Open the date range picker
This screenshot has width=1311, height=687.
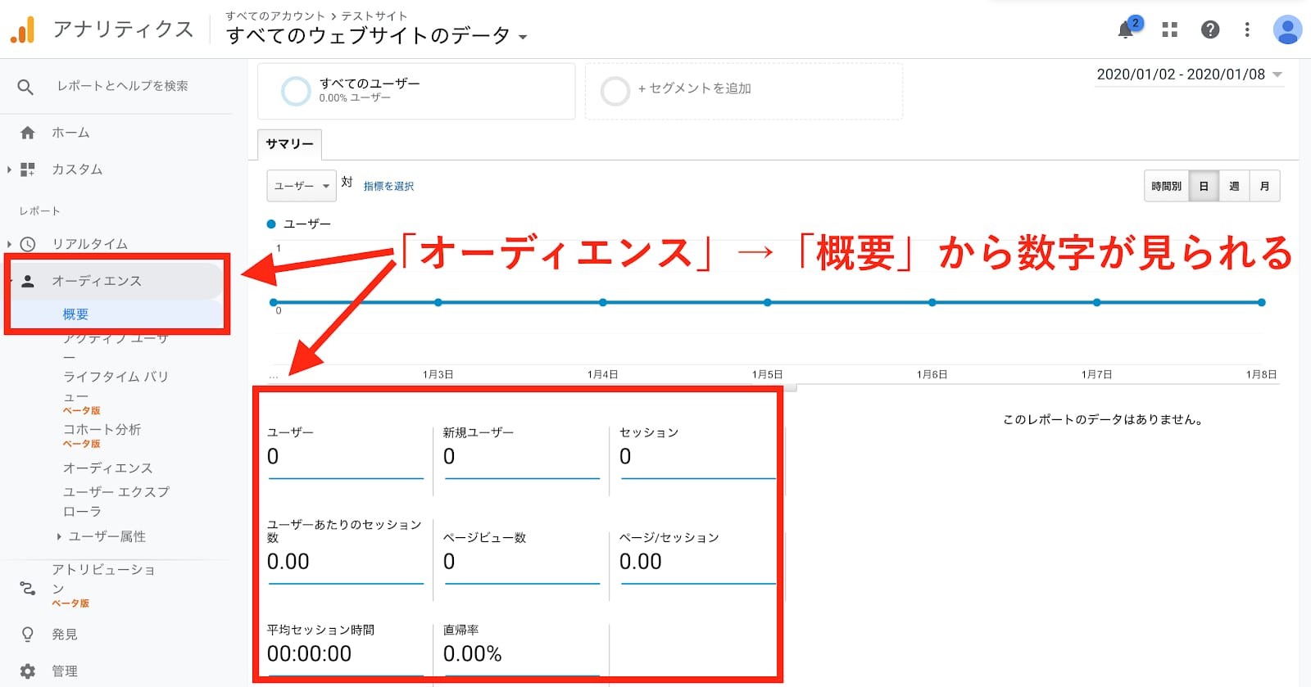click(1189, 75)
